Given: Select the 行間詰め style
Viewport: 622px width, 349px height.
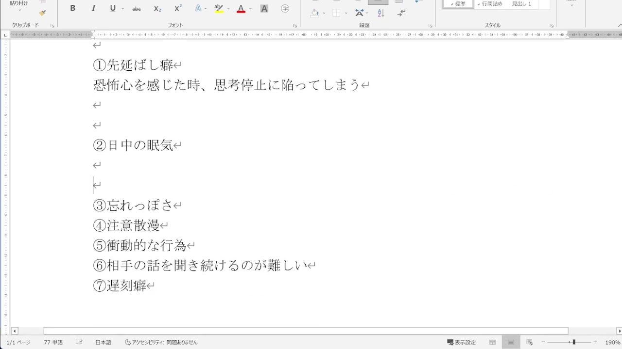Looking at the screenshot, I should pos(490,4).
